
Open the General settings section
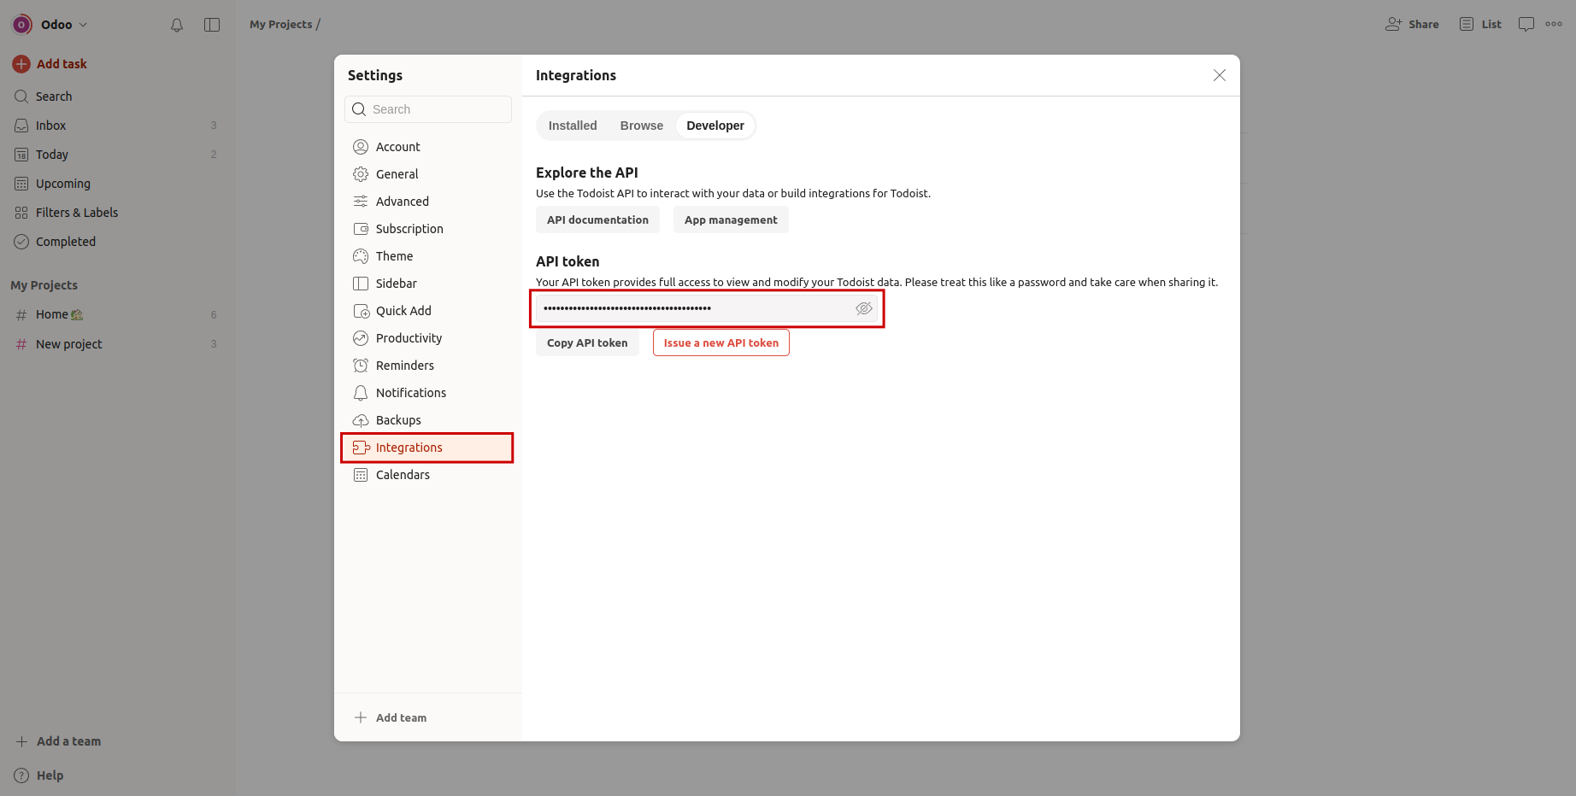tap(428, 174)
